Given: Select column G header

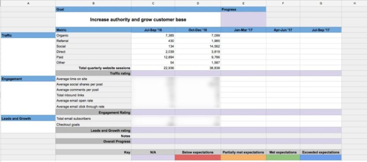Looking at the screenshot, I should point(321,3).
